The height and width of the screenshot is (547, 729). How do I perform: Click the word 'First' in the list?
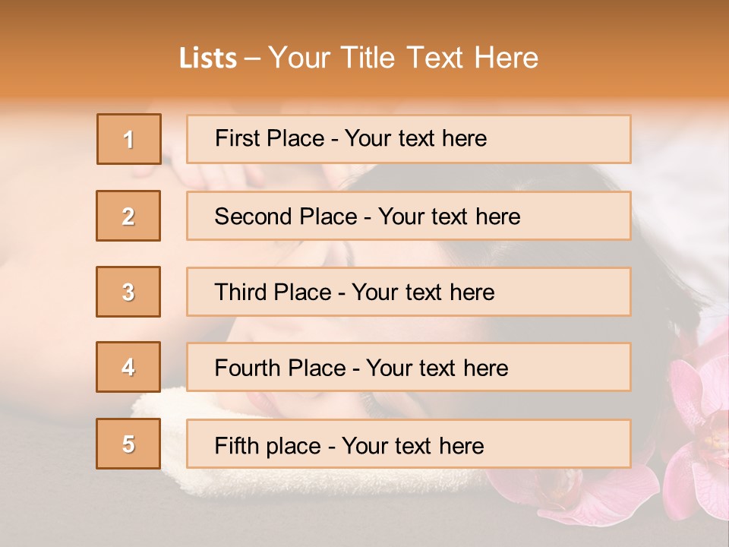236,138
